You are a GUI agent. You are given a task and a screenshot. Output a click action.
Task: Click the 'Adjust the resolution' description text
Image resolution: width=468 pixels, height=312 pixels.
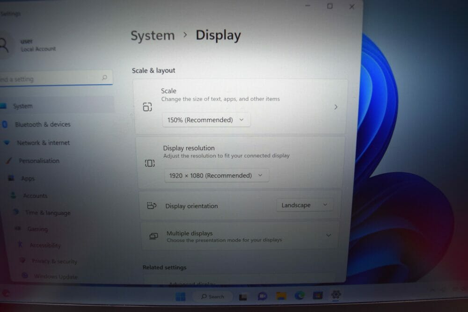coord(227,156)
